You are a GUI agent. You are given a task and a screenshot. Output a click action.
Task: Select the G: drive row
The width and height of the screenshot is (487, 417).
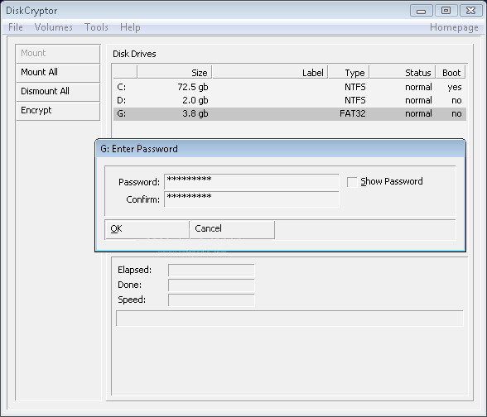coord(290,114)
